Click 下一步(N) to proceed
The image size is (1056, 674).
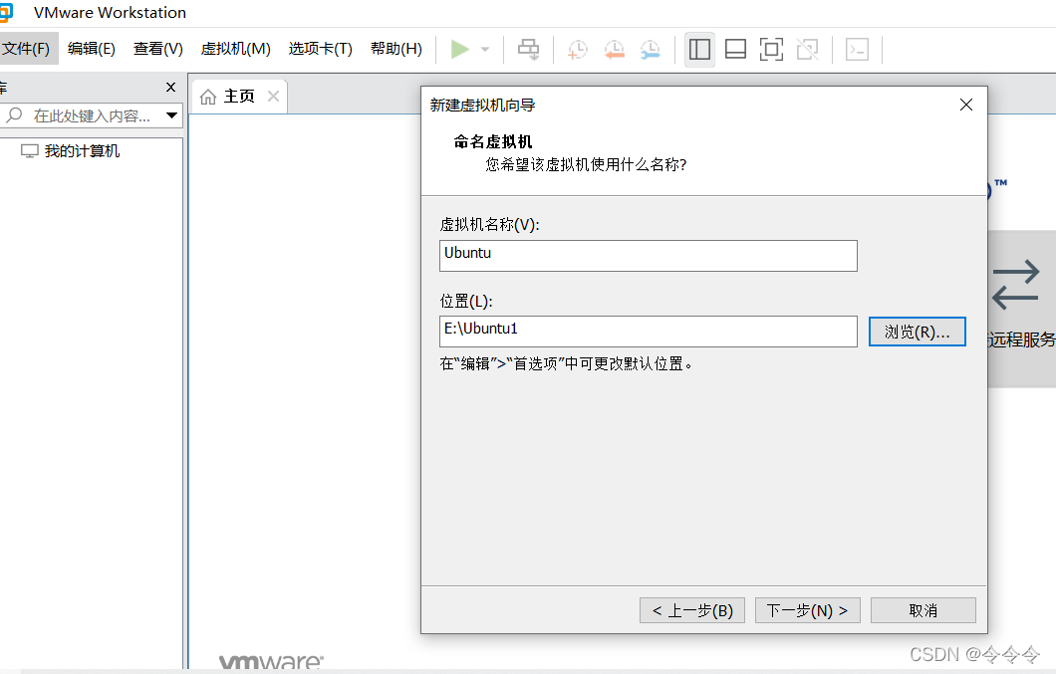click(x=807, y=610)
